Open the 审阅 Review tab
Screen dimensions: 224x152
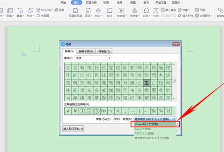[x=119, y=2]
